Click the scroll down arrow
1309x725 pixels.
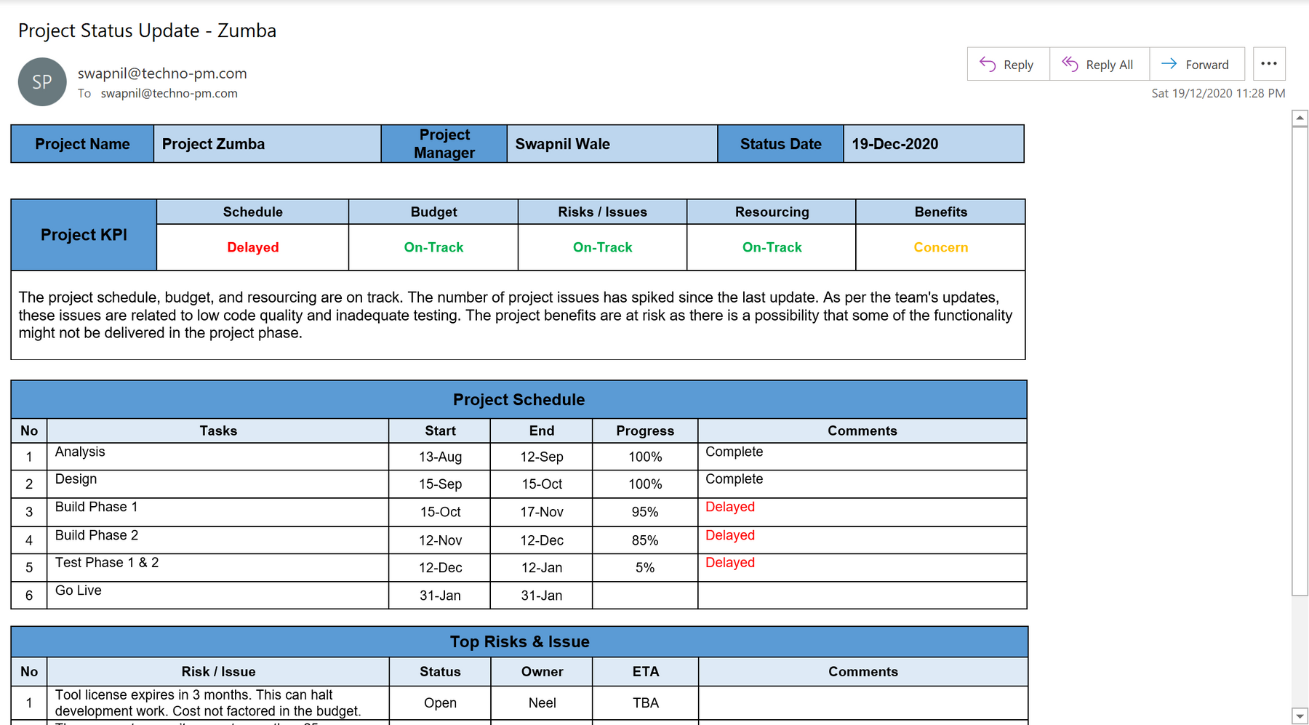(x=1300, y=716)
